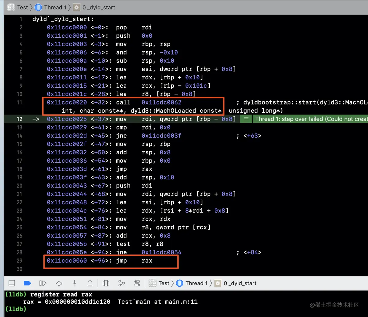The image size is (368, 317).
Task: Click the thread icon in the top jump bar
Action: click(38, 7)
